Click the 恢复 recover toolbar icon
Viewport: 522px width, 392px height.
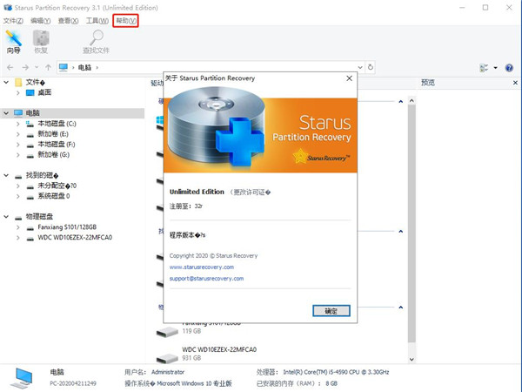pyautogui.click(x=41, y=42)
